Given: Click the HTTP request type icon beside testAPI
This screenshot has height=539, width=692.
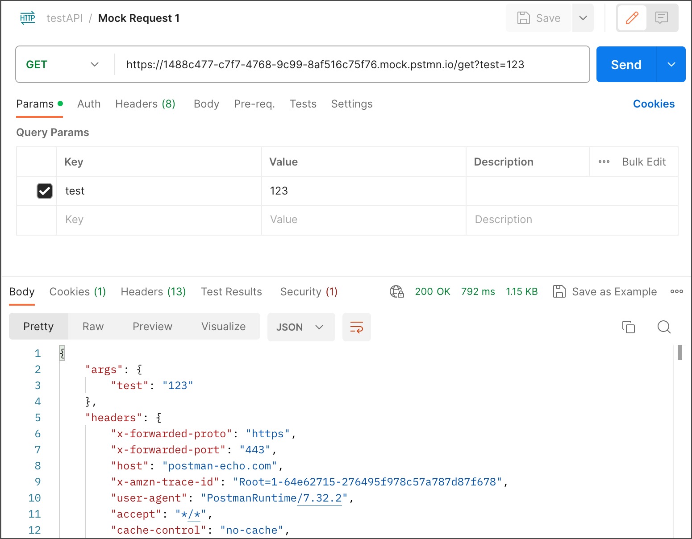Looking at the screenshot, I should click(x=27, y=18).
